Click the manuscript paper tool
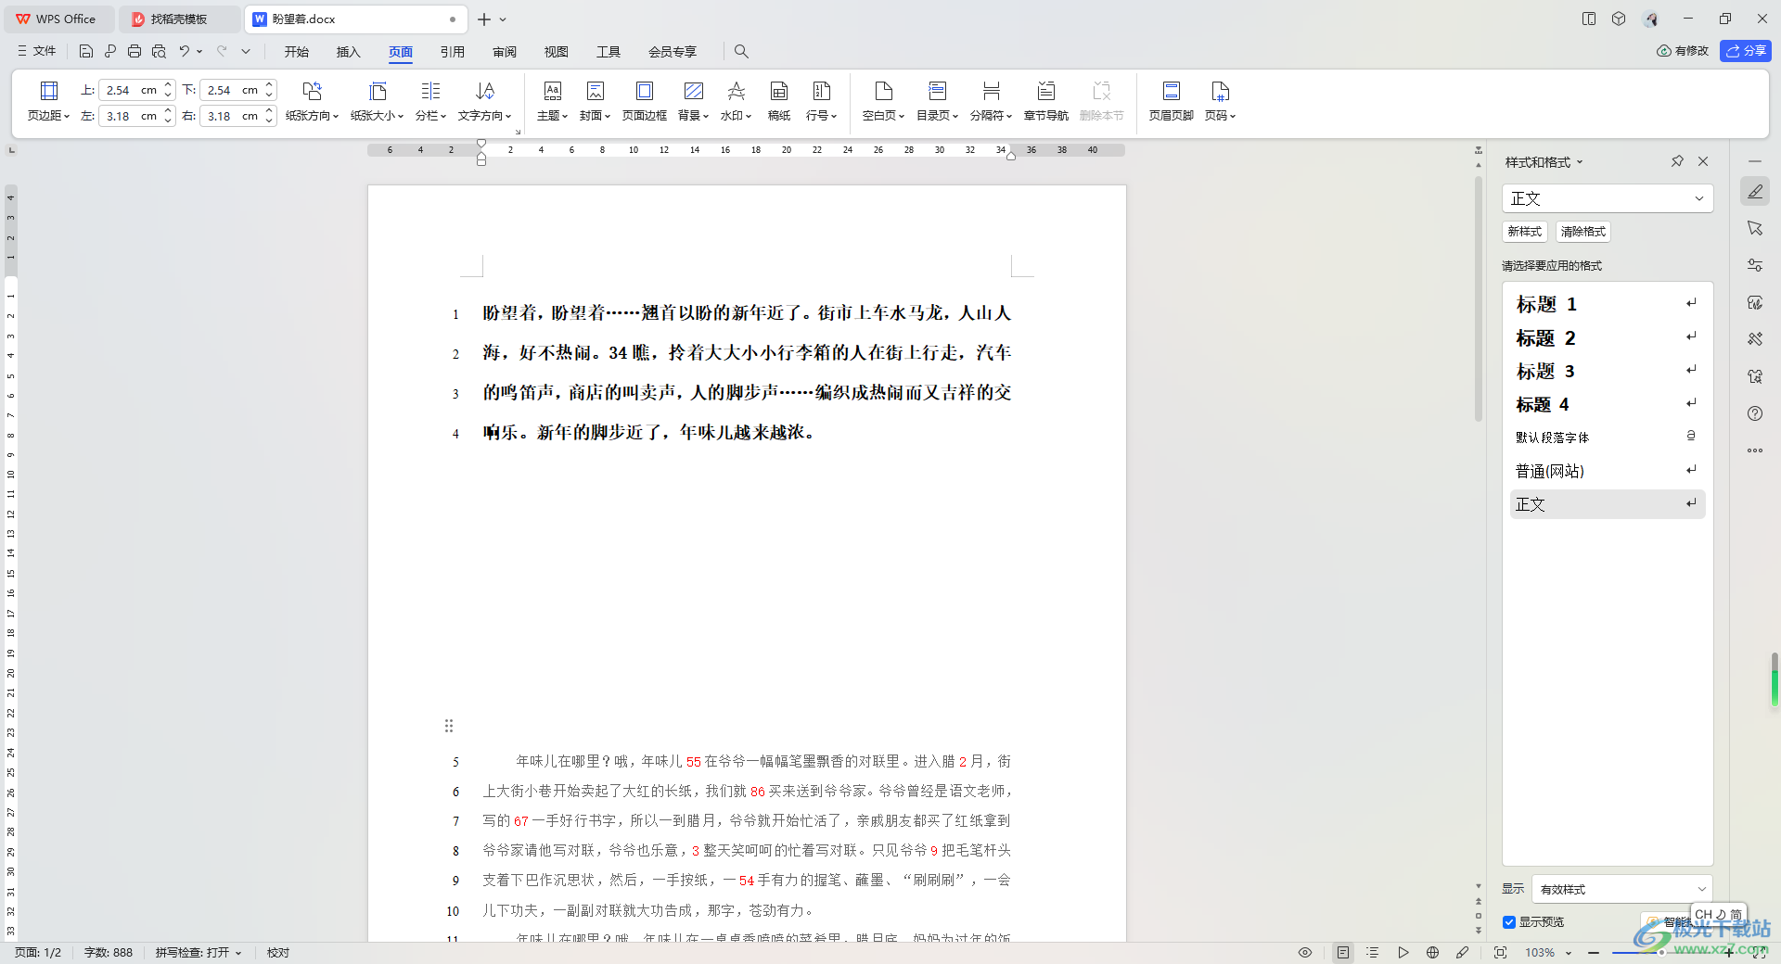Screen dimensions: 1781x964 tap(779, 101)
